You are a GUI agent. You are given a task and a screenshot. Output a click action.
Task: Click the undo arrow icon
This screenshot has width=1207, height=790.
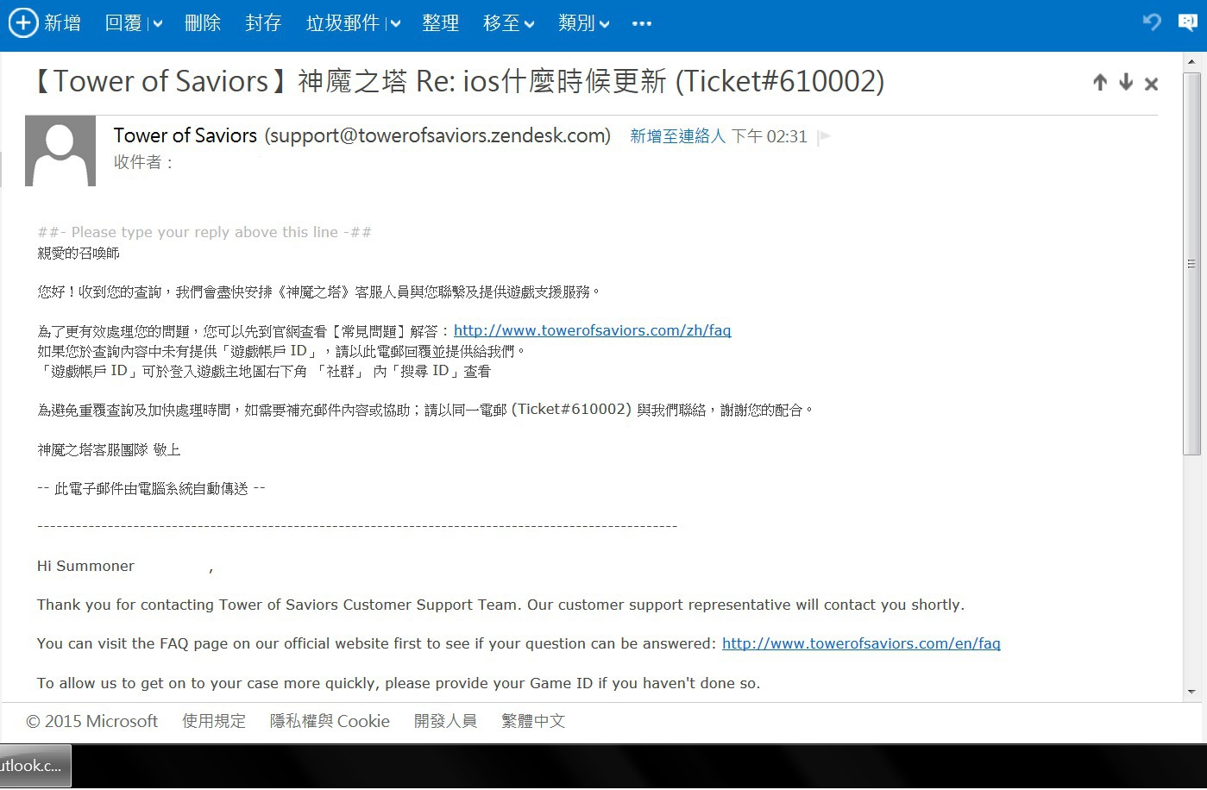1152,22
